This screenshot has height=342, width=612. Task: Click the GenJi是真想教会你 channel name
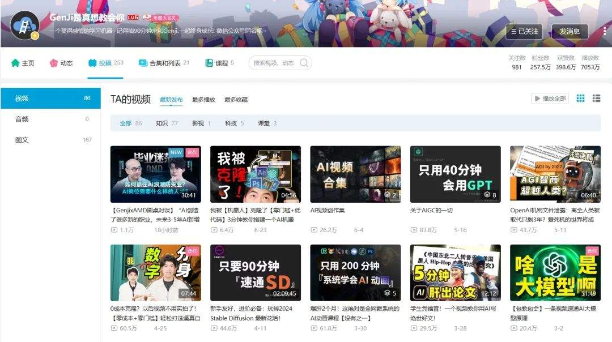(x=87, y=17)
